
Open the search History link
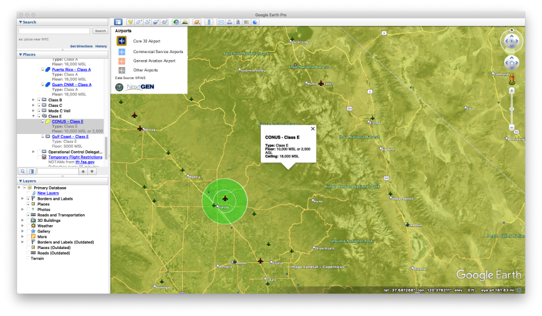[x=101, y=46]
